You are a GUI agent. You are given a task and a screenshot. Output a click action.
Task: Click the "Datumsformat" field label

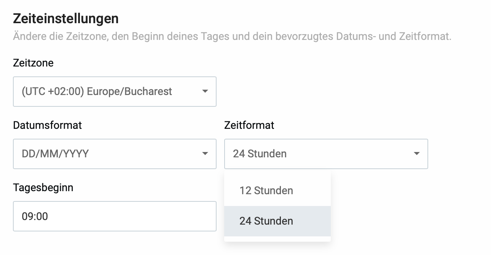coord(47,125)
